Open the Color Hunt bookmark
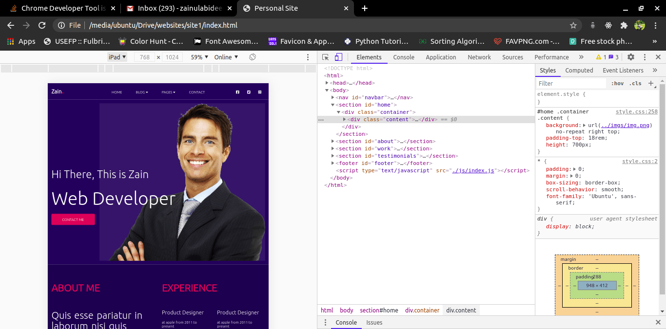 pyautogui.click(x=152, y=41)
